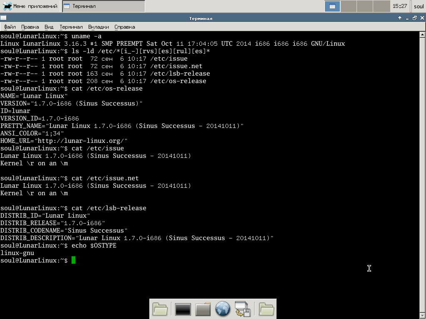
Task: Open the Xfce applications menu mouse icon
Action: [x=7, y=6]
